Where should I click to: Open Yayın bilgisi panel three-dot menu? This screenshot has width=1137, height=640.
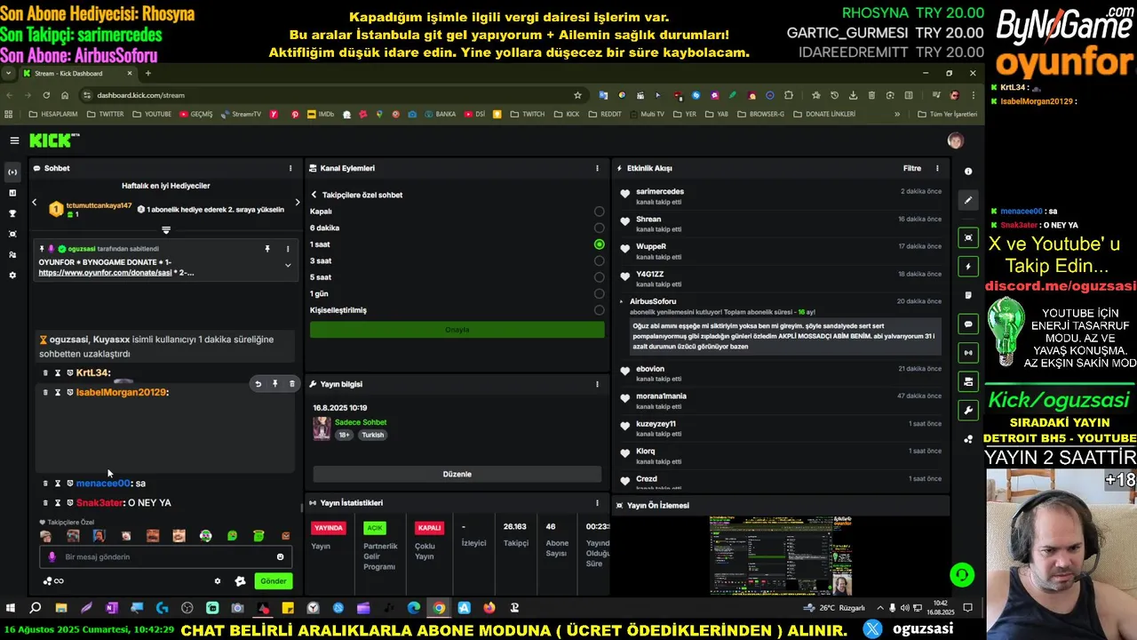click(x=597, y=384)
